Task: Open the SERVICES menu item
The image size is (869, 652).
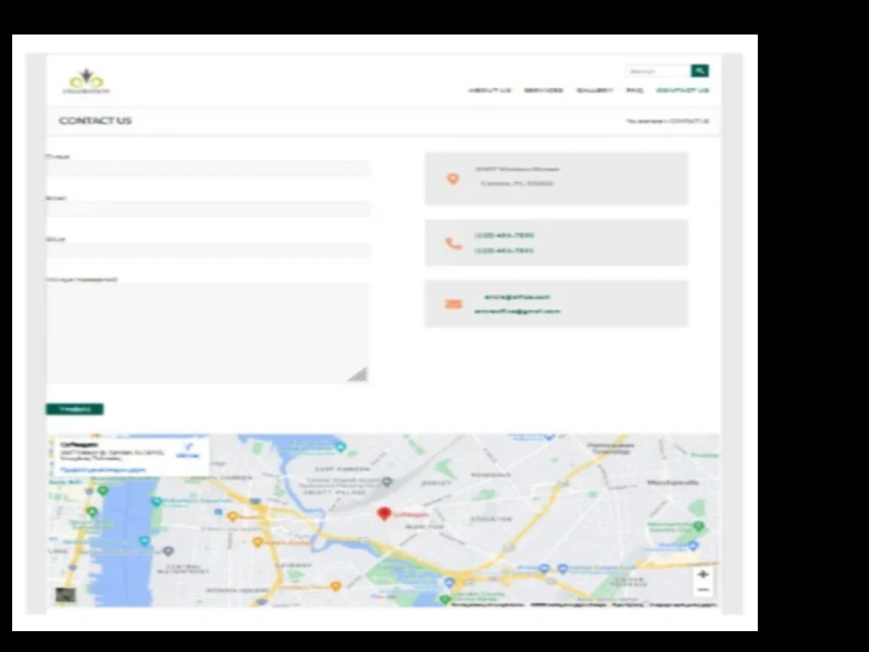Action: coord(543,90)
